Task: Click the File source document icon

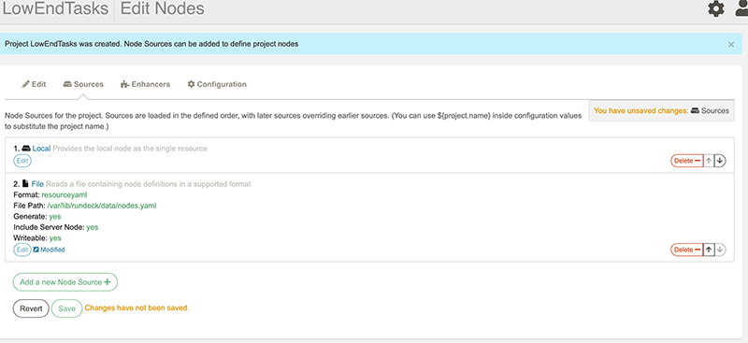Action: (x=26, y=184)
